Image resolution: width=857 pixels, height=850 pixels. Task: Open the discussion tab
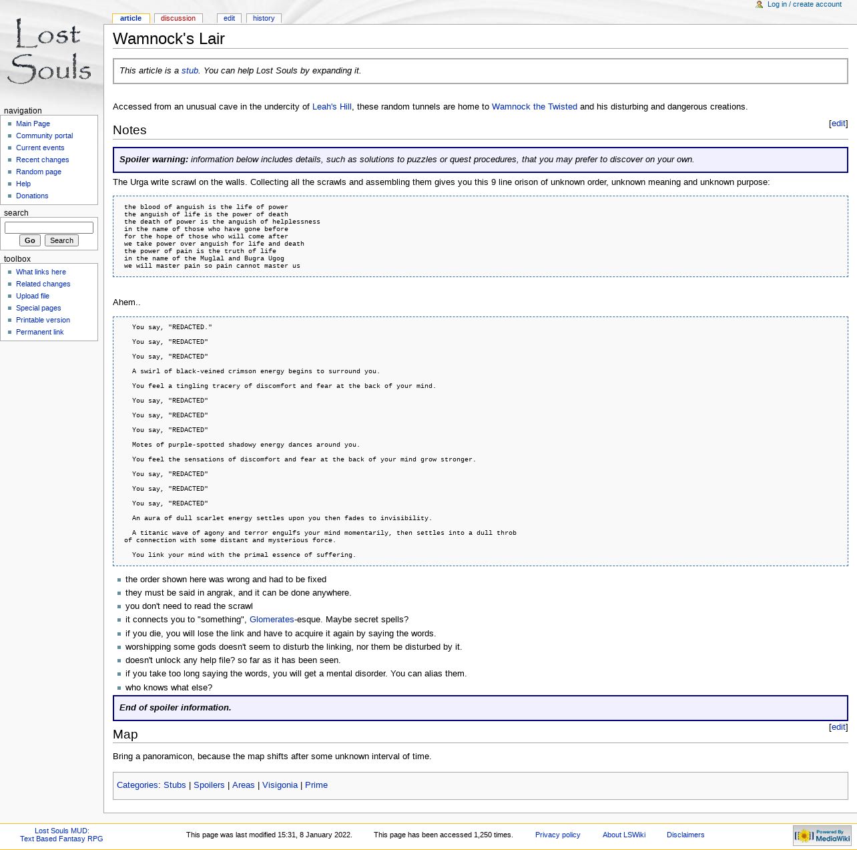click(x=178, y=19)
